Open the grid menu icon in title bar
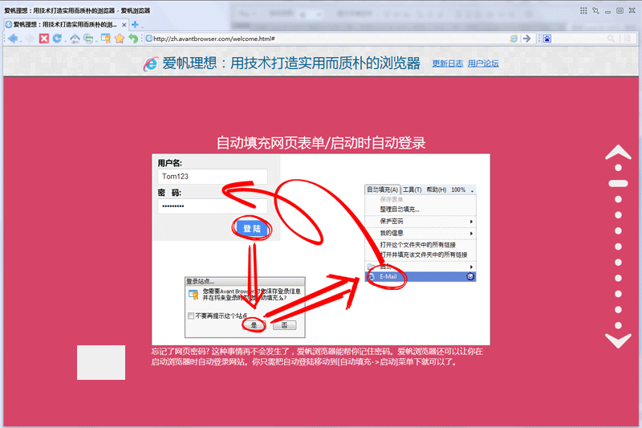The width and height of the screenshot is (642, 428). [583, 10]
